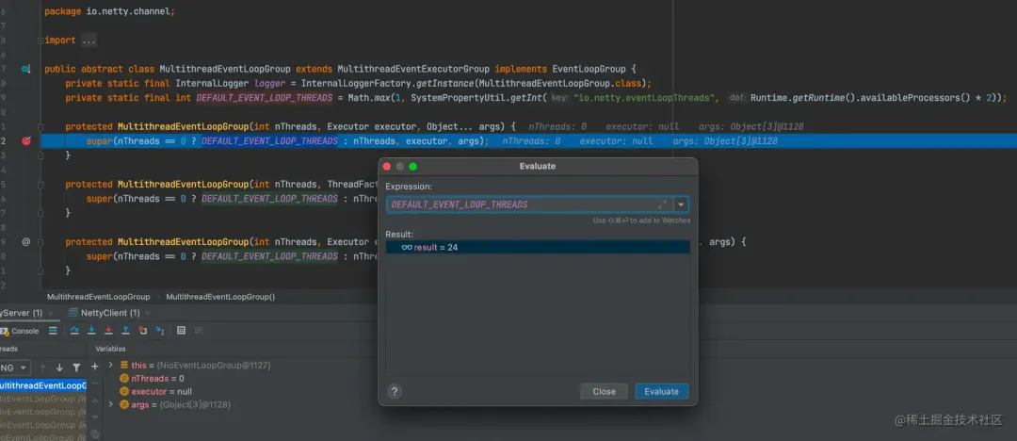Viewport: 1017px width, 441px height.
Task: Click the Trace Current Stream Chain icon
Action: point(198,331)
